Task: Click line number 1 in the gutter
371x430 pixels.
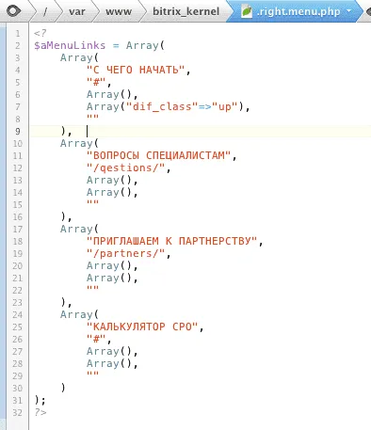Action: pyautogui.click(x=18, y=33)
